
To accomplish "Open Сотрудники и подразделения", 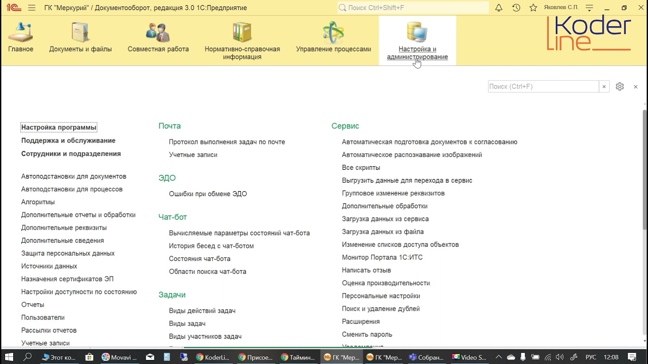I will tap(71, 154).
